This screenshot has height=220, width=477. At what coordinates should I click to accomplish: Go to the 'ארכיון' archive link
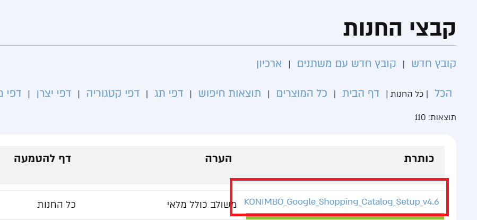coord(270,64)
